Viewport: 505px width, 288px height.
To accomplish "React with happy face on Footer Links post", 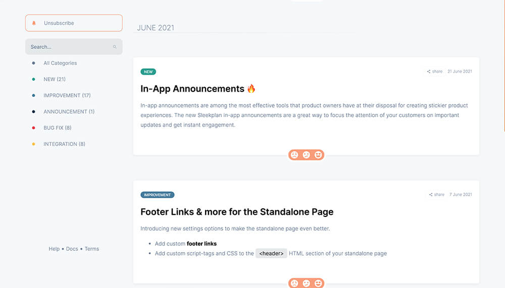I will pyautogui.click(x=318, y=283).
